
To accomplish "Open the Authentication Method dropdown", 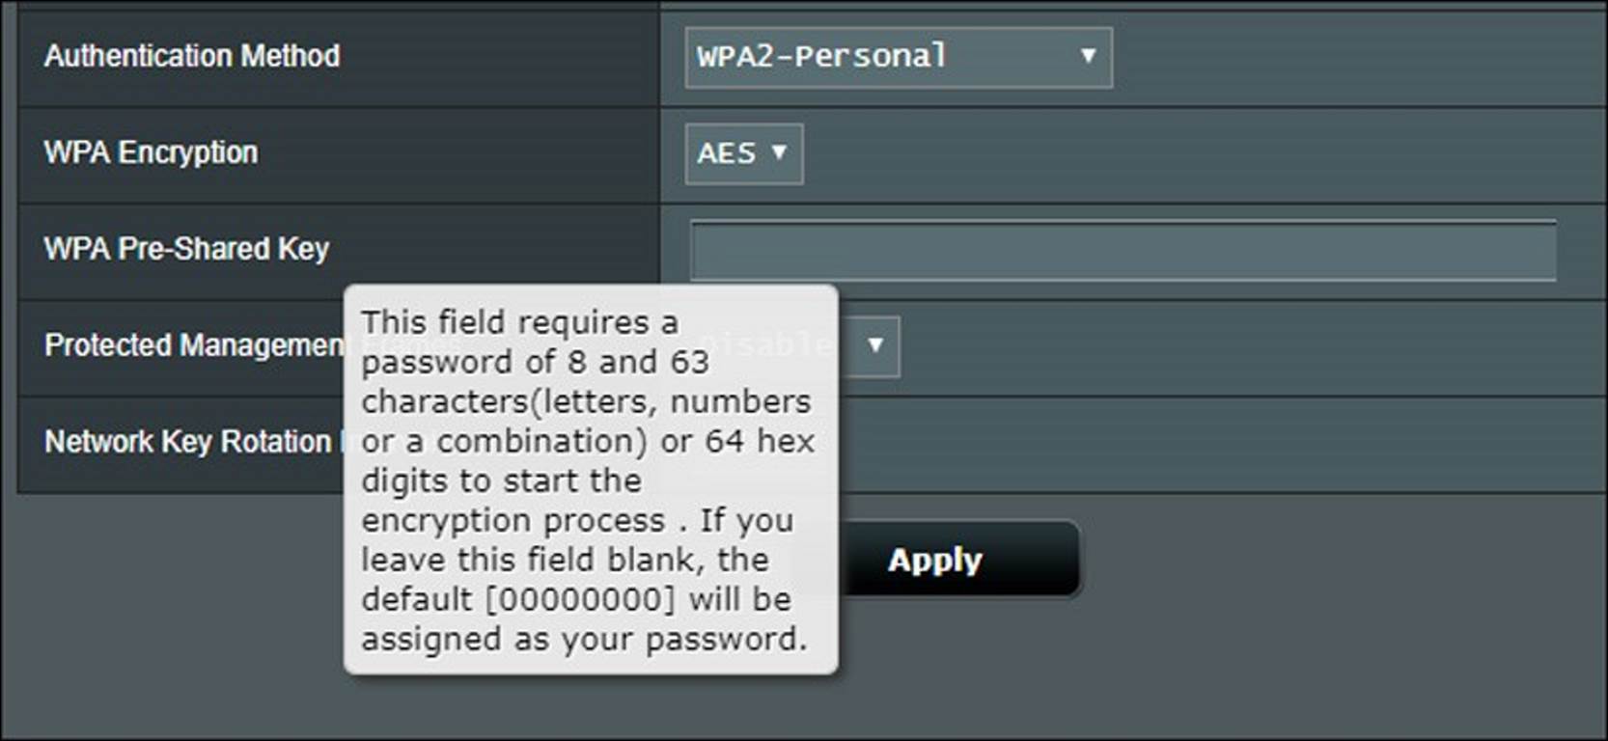I will [897, 57].
